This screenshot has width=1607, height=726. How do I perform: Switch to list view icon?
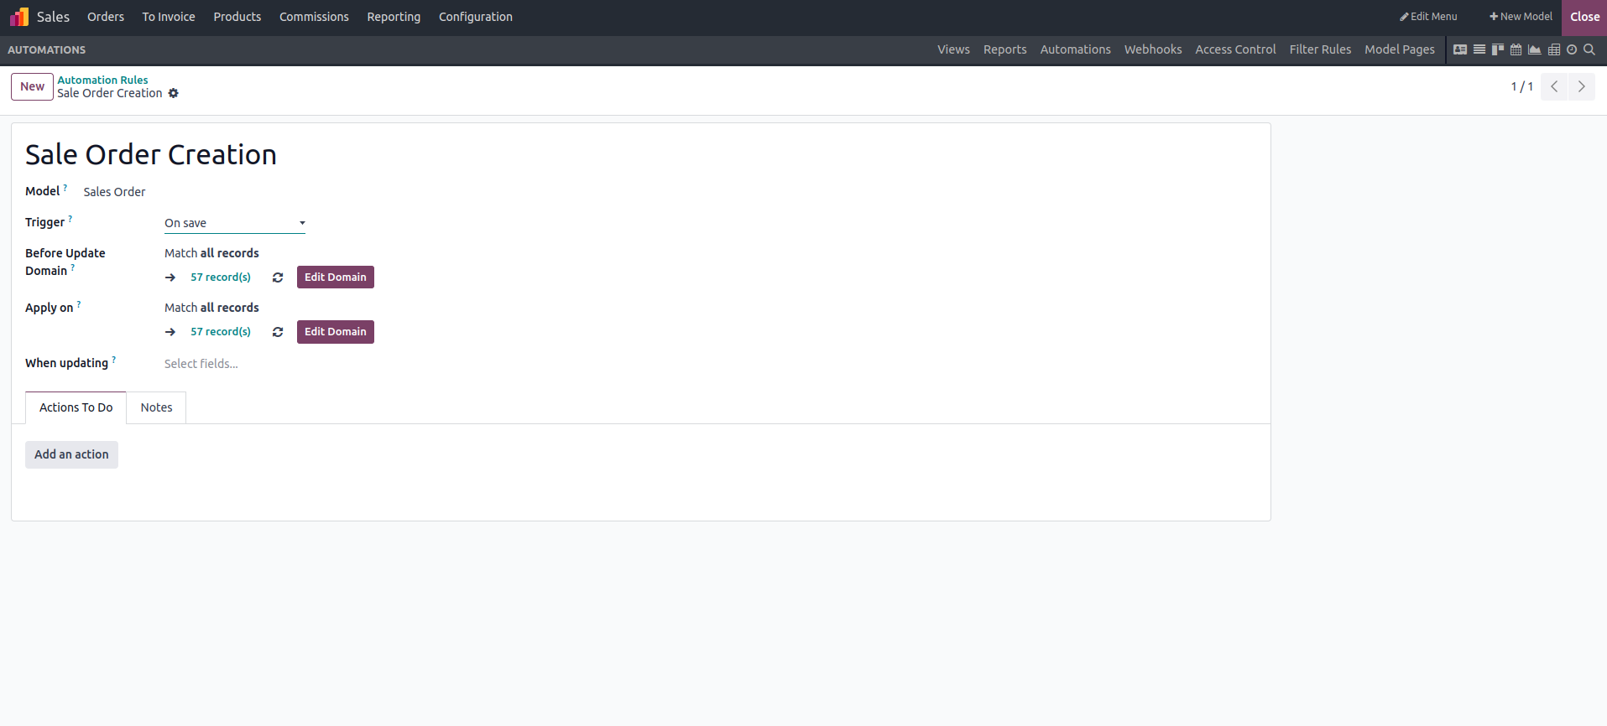click(x=1479, y=49)
